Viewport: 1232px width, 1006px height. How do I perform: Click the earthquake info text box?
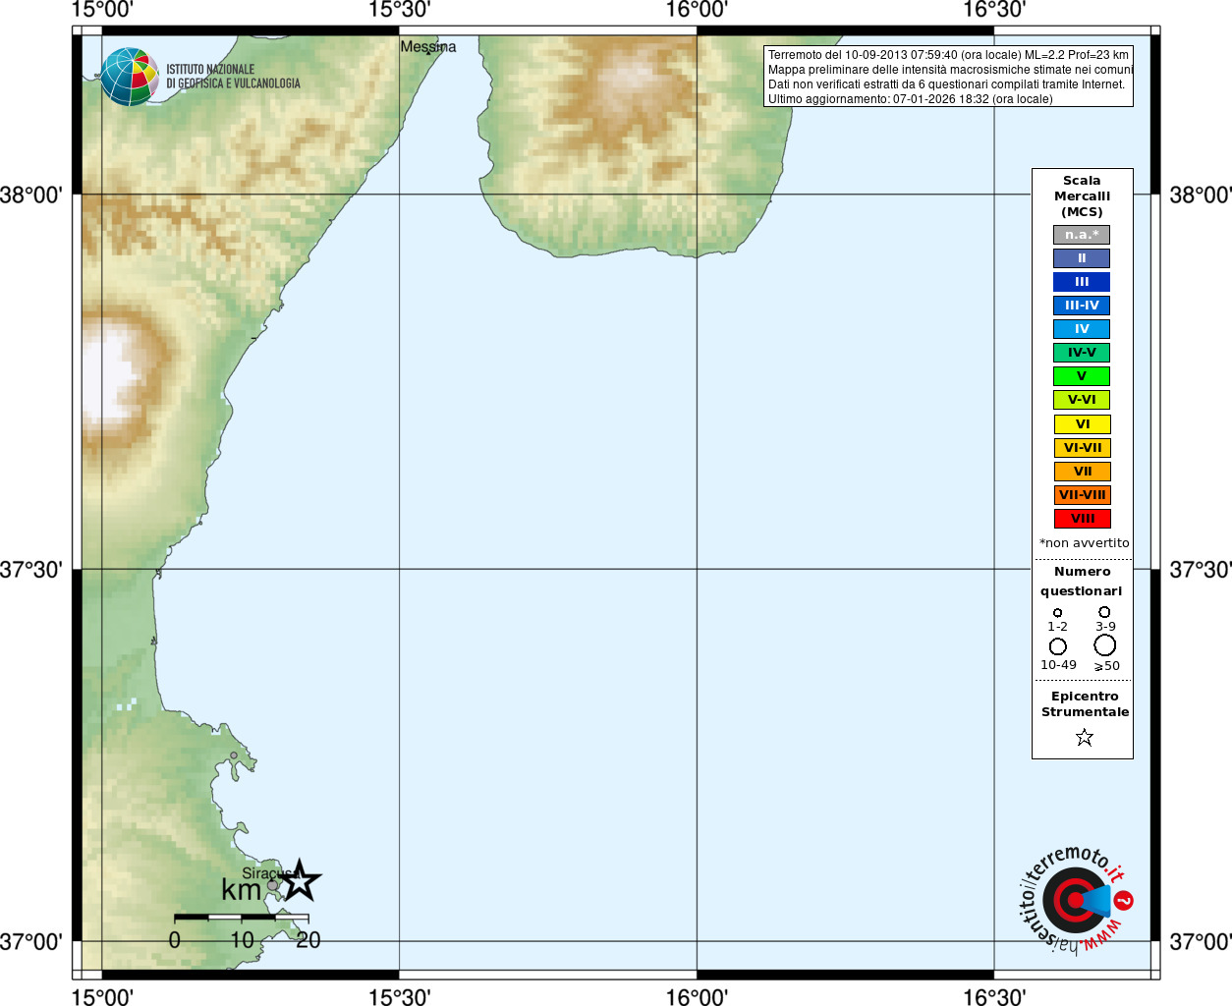point(948,77)
